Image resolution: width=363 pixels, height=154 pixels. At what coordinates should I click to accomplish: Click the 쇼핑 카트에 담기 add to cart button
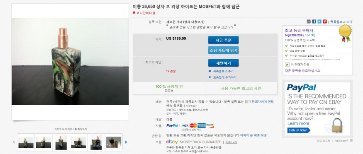pyautogui.click(x=224, y=50)
